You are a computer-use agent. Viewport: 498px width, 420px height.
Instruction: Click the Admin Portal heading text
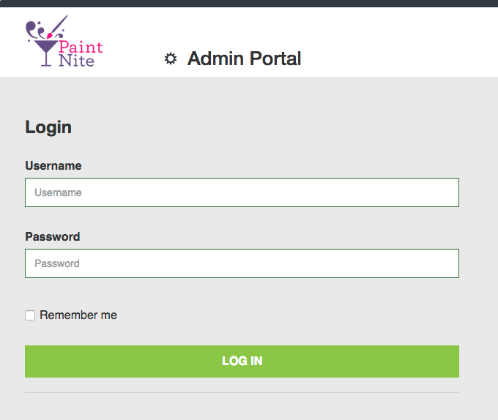coord(244,59)
